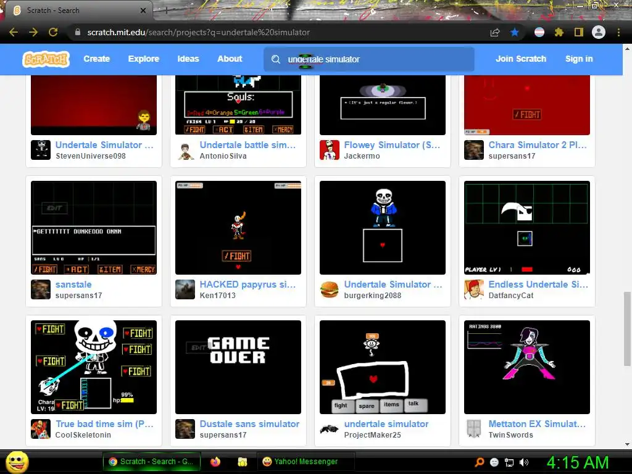Open the True bad time sim link
Image resolution: width=632 pixels, height=474 pixels.
(104, 424)
